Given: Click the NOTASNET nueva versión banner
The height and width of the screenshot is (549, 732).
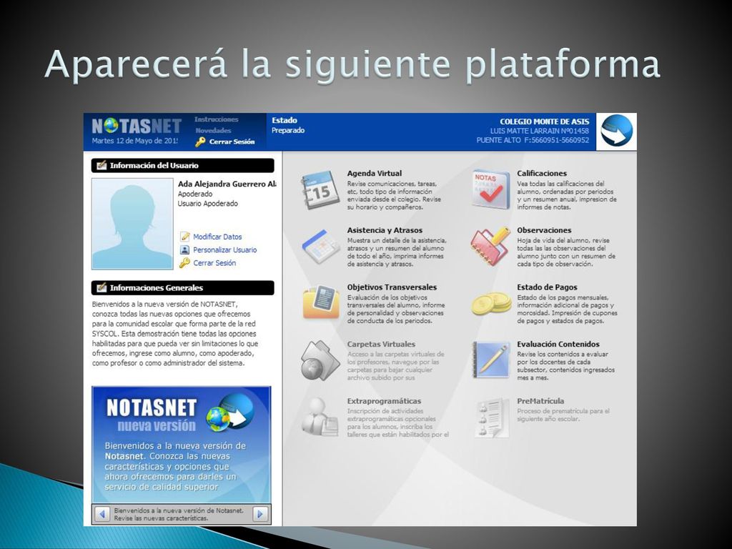Looking at the screenshot, I should click(181, 445).
